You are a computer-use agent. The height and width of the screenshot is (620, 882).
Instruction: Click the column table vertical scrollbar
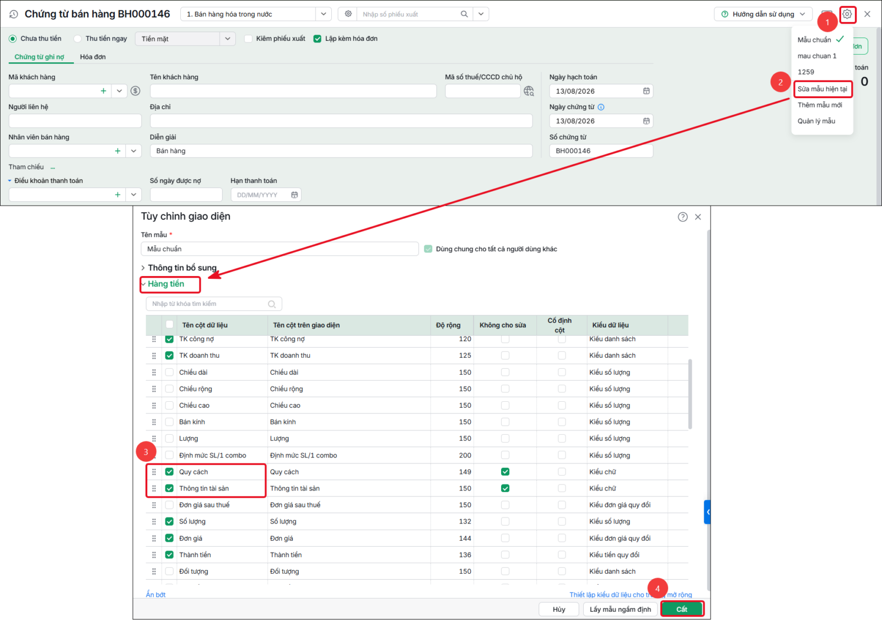click(x=690, y=394)
